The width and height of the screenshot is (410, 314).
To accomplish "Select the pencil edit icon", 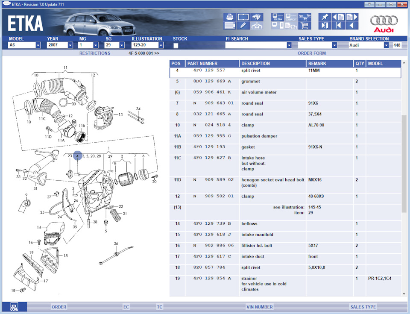I will tap(243, 25).
